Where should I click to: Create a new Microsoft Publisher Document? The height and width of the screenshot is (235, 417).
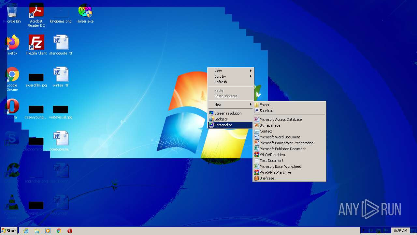click(289, 149)
